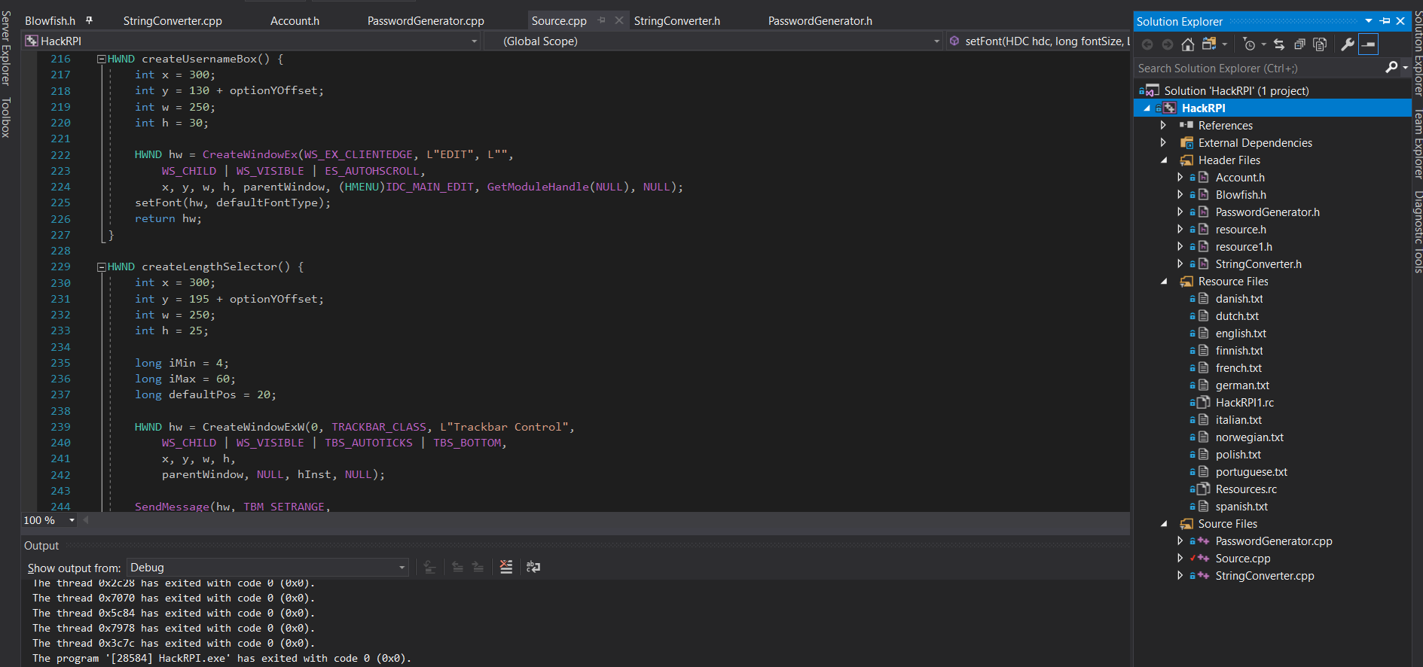
Task: Click the Home icon in Solution Explorer
Action: click(x=1188, y=44)
